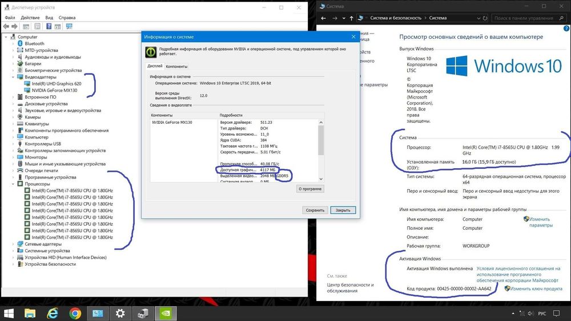Toggle the console tree toolbar icon in Device Manager

(26, 27)
